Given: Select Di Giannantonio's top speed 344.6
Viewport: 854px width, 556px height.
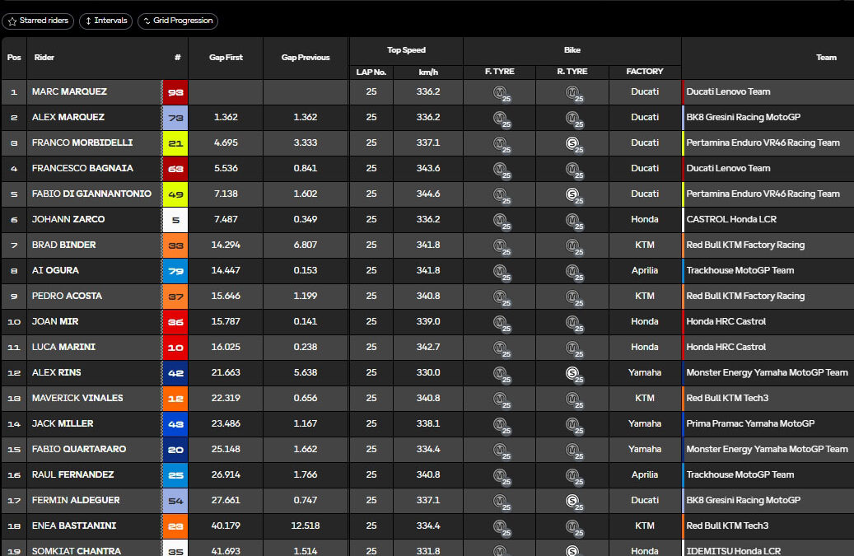Looking at the screenshot, I should (x=428, y=194).
